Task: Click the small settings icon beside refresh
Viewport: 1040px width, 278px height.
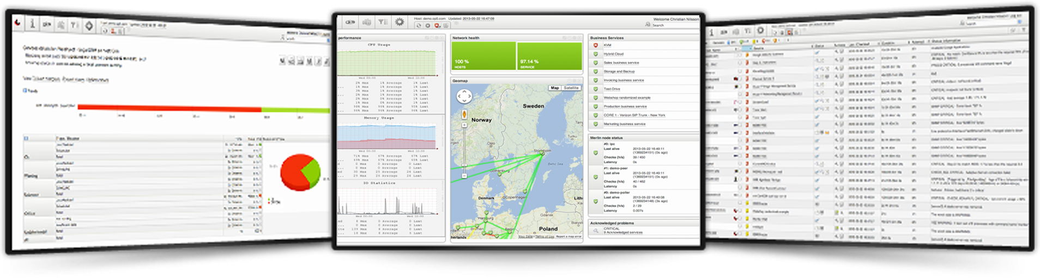Action: pos(428,26)
